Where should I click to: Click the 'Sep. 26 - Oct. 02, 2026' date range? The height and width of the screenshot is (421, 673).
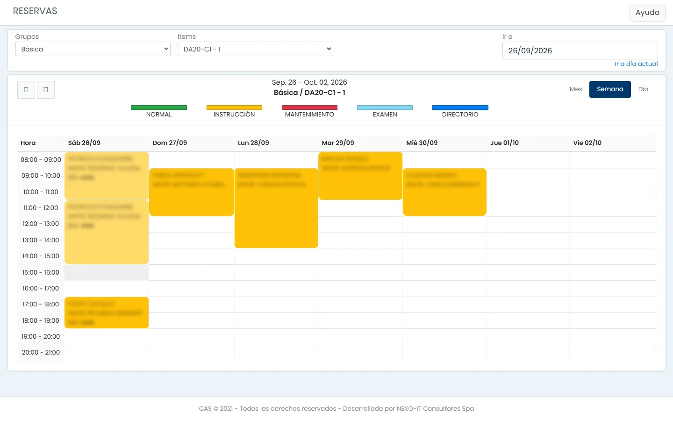click(309, 82)
